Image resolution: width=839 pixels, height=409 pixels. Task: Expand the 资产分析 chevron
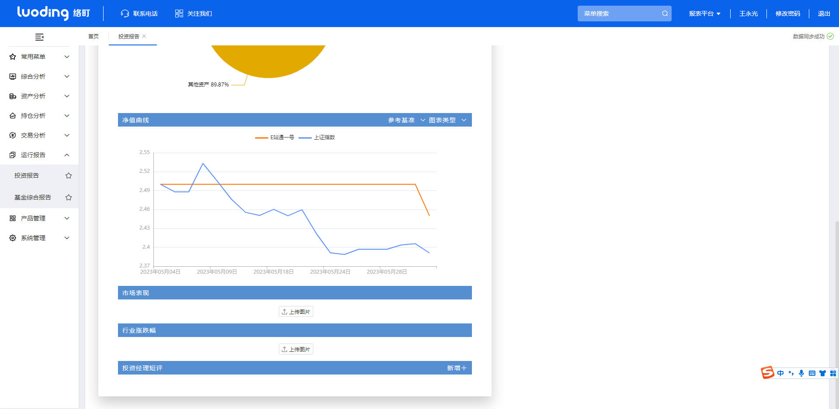coord(67,96)
